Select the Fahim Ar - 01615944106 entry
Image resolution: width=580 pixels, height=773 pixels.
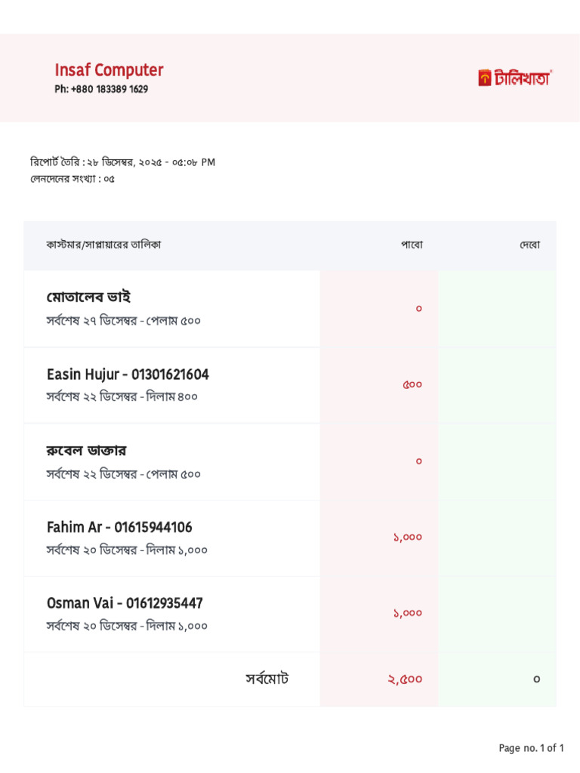tap(119, 527)
